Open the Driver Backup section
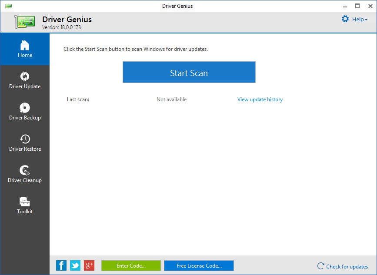This screenshot has height=275, width=377. (25, 112)
